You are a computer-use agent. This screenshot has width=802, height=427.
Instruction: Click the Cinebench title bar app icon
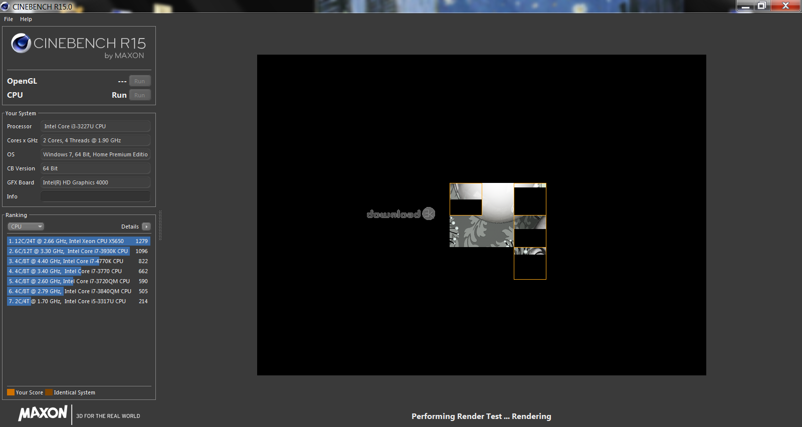(x=5, y=7)
